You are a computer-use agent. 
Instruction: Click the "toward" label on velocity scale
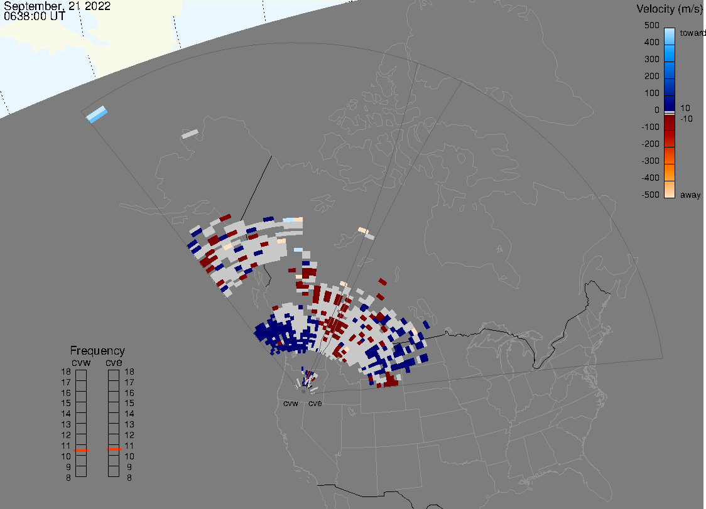(692, 33)
